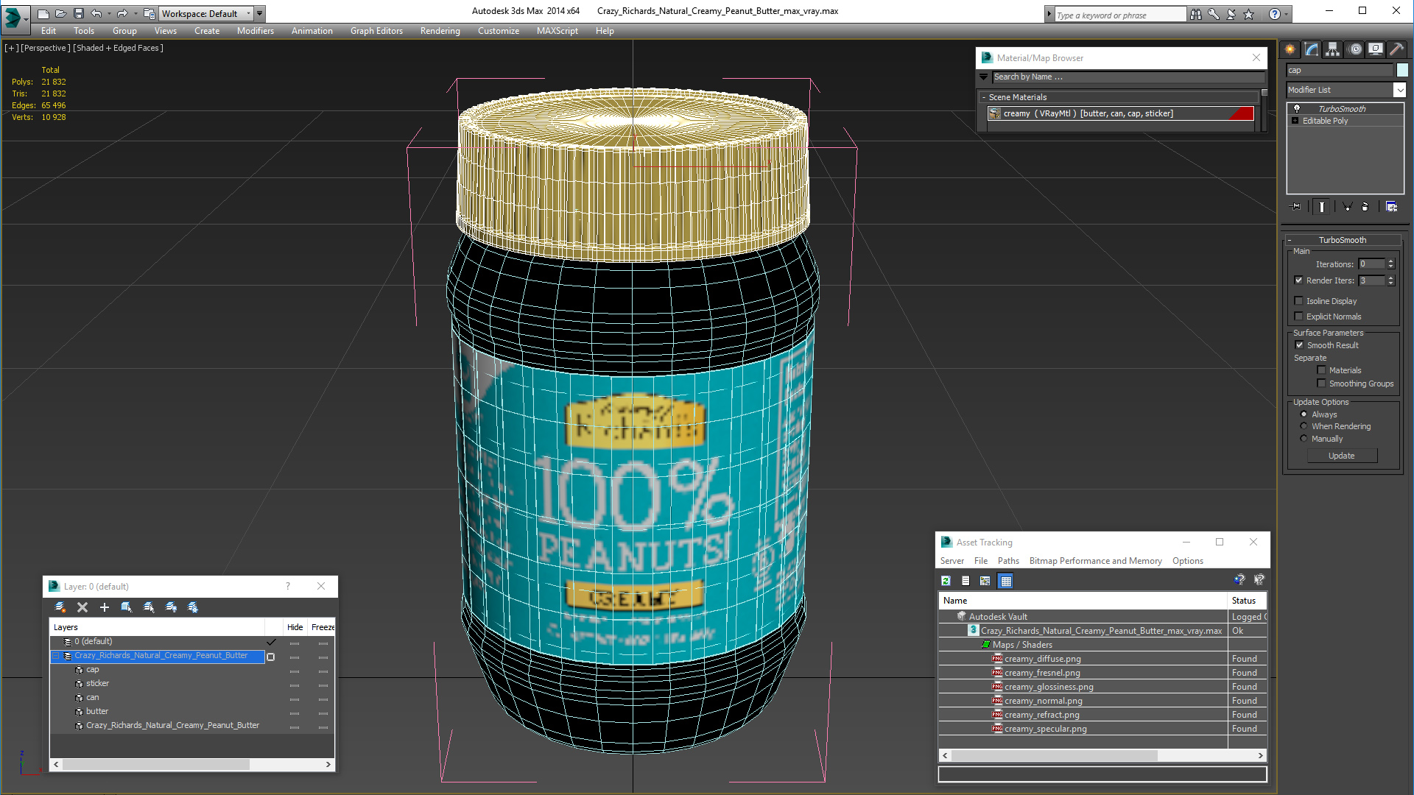1414x795 pixels.
Task: Collapse the TurboSmooth rollout
Action: point(1290,240)
